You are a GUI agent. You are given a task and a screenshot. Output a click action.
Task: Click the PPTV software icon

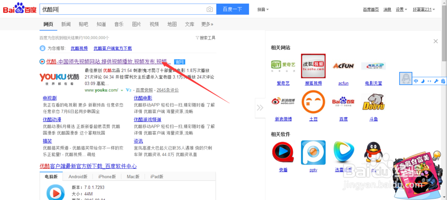(313, 152)
